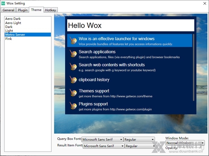Open the Window Mode dropdown
The image size is (209, 156).
click(x=185, y=143)
